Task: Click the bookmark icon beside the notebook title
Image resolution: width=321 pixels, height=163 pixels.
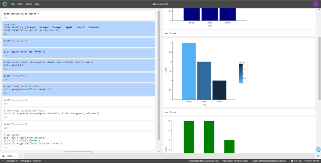Action: click(152, 4)
